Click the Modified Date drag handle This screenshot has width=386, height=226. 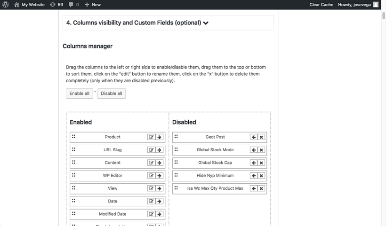[x=73, y=213]
